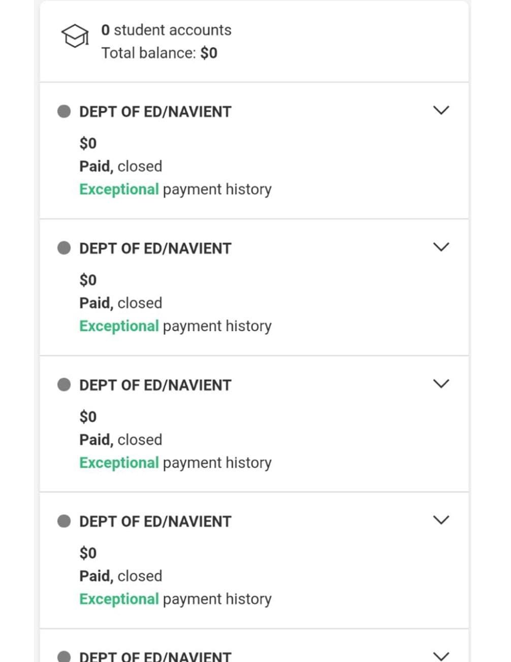Open first DEPT OF ED/NAVIENT account title
The width and height of the screenshot is (511, 662).
coord(155,112)
